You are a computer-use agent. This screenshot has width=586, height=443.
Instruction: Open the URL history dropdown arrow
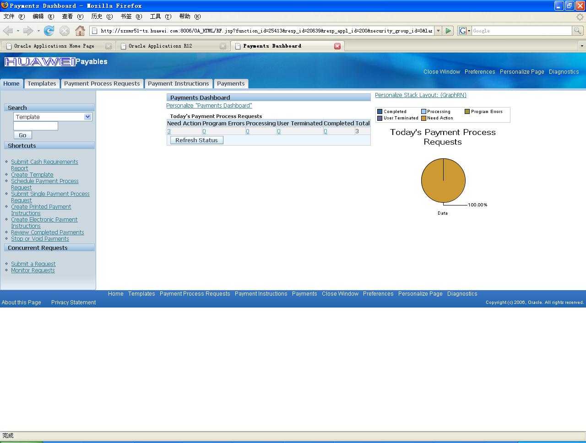438,31
